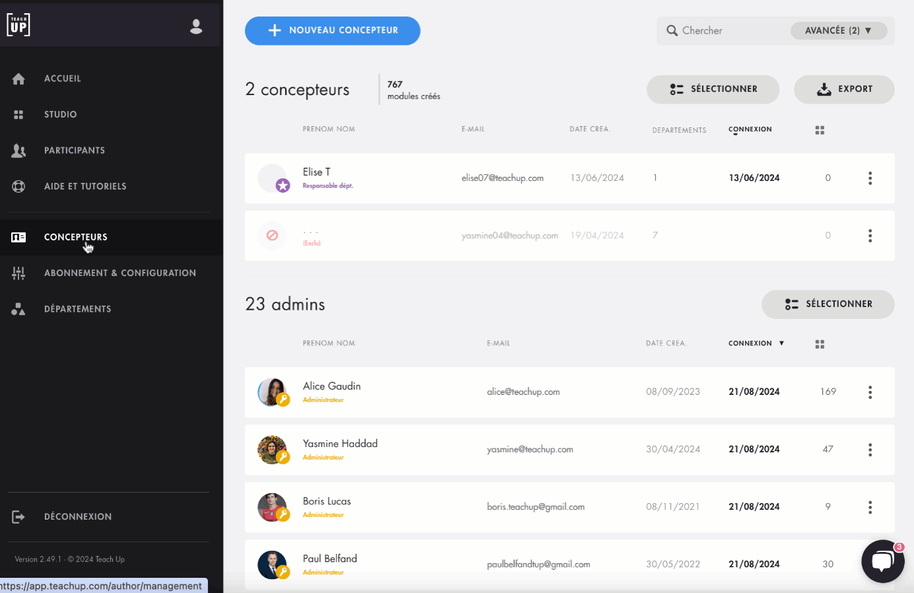Sort concepteurs by Connexion column
914x593 pixels.
(x=750, y=129)
